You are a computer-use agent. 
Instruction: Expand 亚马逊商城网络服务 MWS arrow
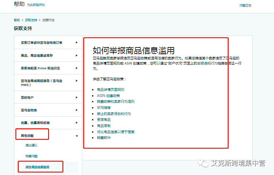click(x=77, y=81)
